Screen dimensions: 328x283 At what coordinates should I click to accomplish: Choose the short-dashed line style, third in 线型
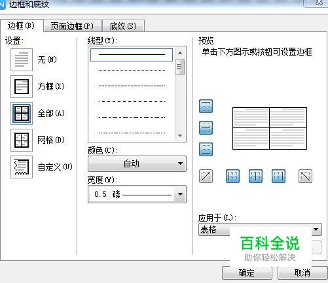[x=132, y=86]
